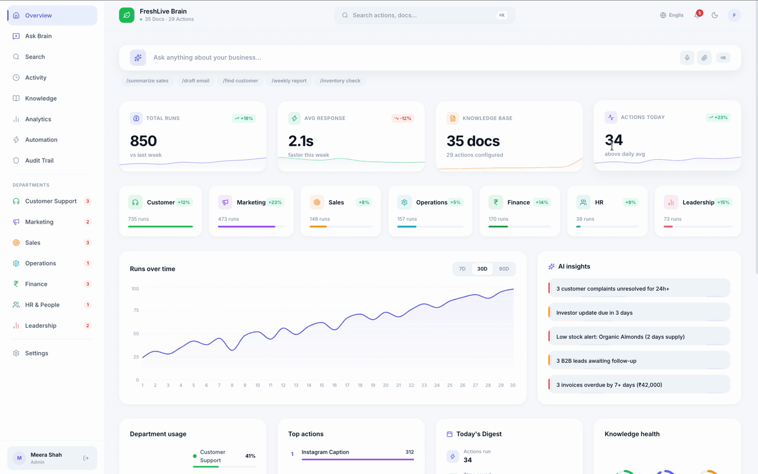Screen dimensions: 758x474
Task: Click the 'Ask anything about your business' input
Action: (x=413, y=58)
